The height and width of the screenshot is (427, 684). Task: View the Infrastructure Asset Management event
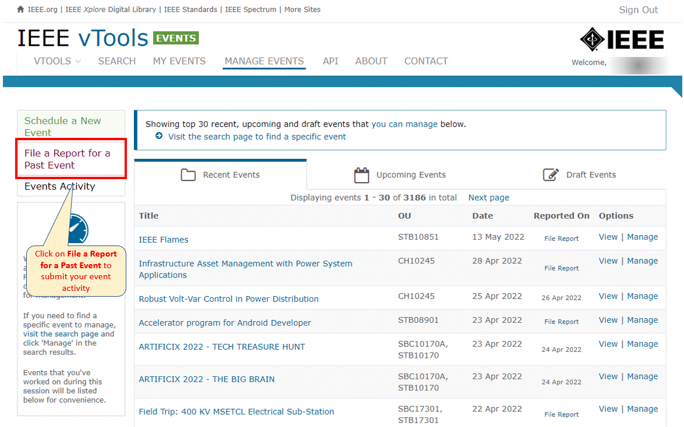[608, 261]
